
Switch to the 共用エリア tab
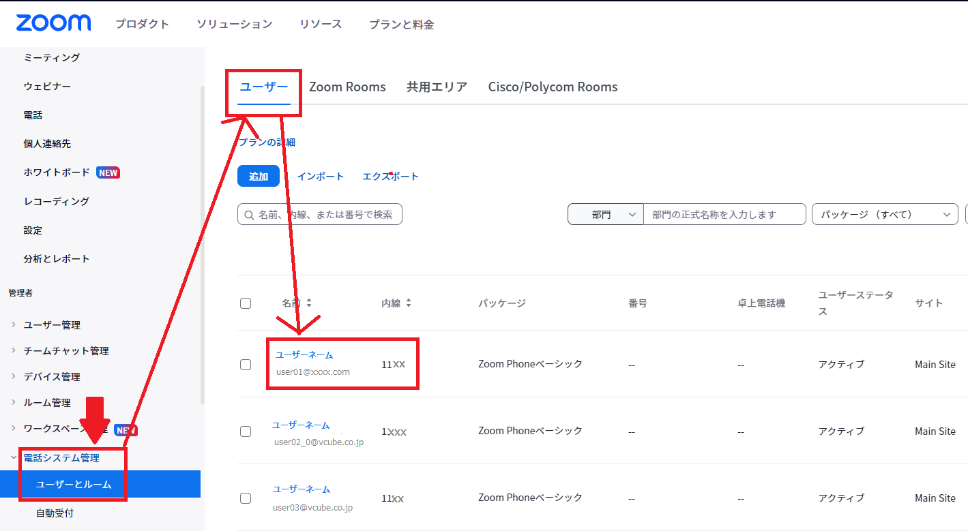(x=437, y=87)
